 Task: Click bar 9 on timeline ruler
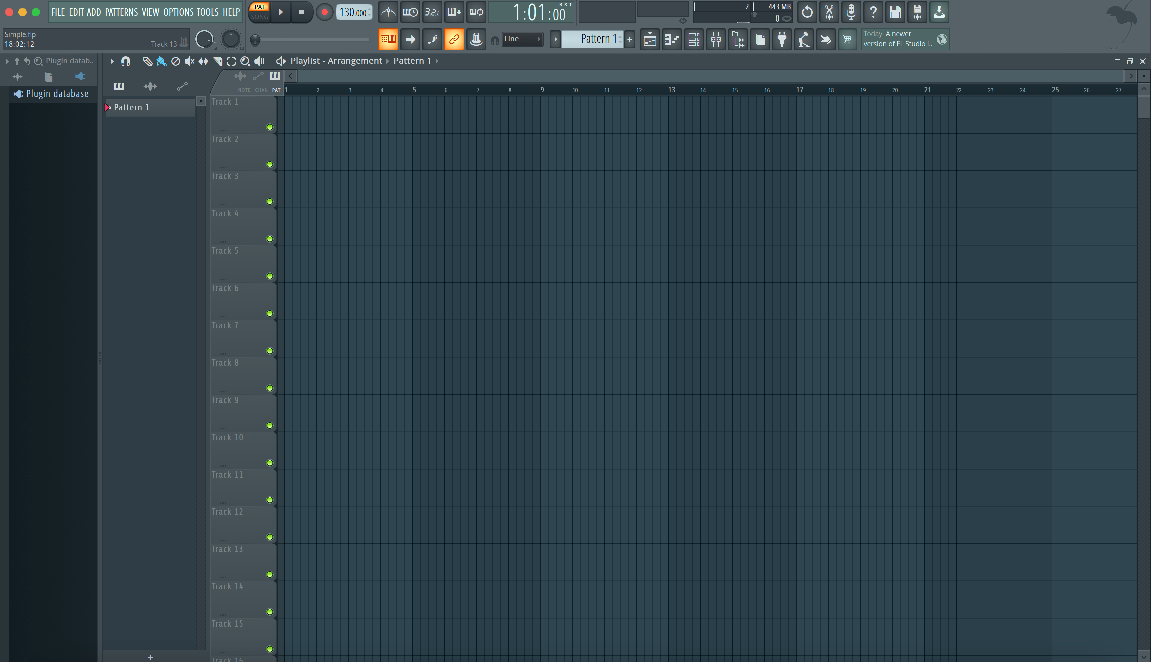tap(542, 90)
